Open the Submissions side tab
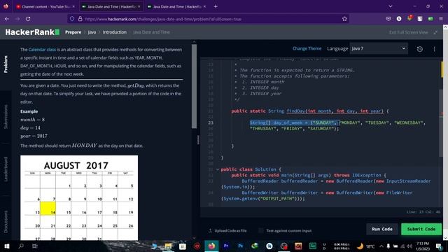Viewport: 448px width, 252px height. point(6,117)
